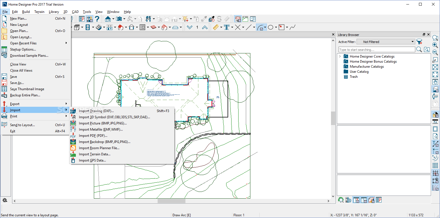Expand the Export submenu arrow
This screenshot has width=440, height=218.
tap(66, 104)
